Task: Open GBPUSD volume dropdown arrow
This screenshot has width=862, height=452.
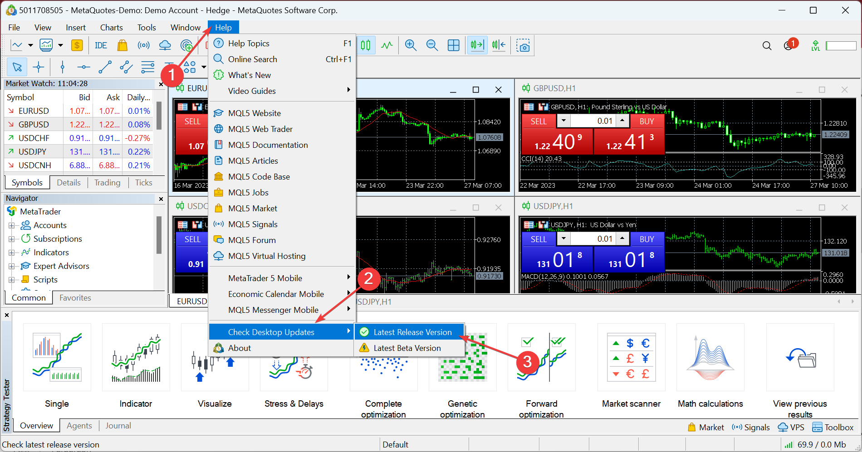Action: (x=563, y=121)
